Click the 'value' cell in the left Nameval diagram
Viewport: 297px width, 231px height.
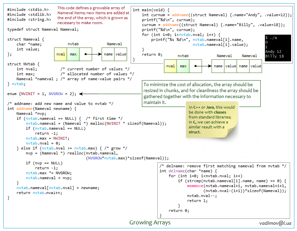tap(121, 54)
